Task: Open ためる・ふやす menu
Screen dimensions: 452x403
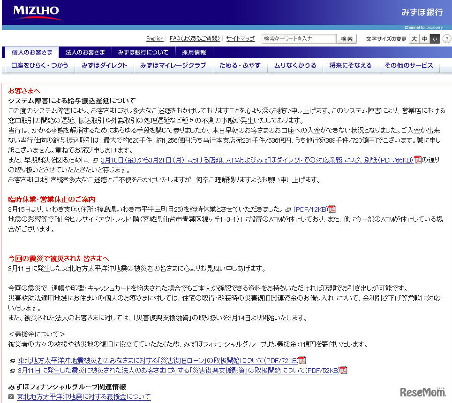Action: 240,66
